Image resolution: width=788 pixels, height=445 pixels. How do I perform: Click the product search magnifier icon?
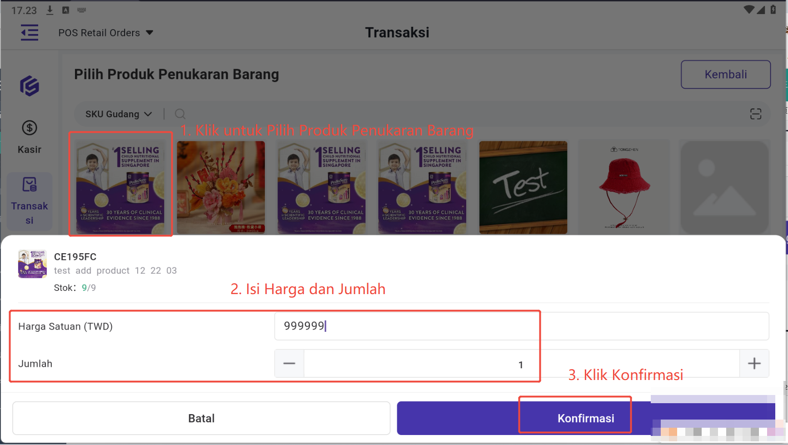pos(180,114)
